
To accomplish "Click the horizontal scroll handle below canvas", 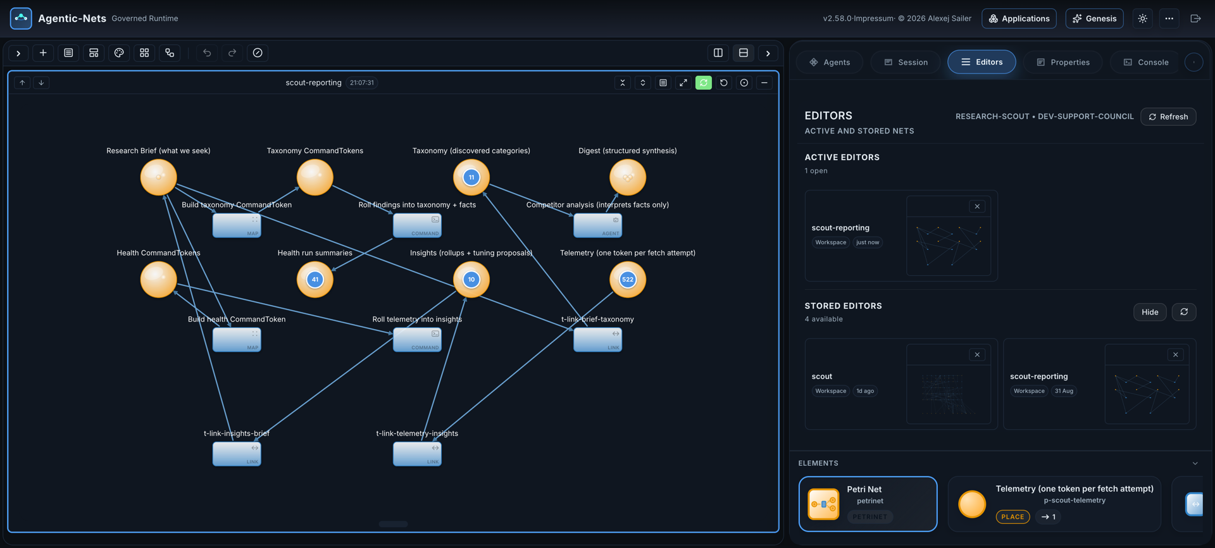I will (393, 524).
